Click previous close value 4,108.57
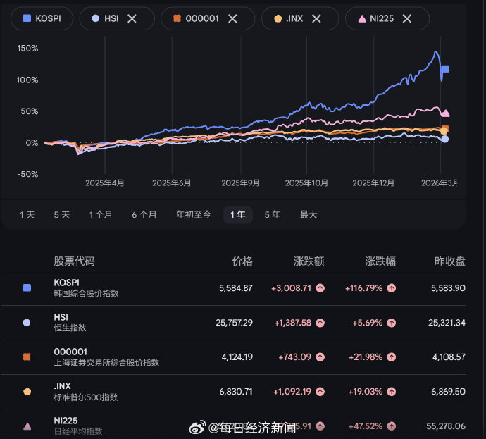This screenshot has width=486, height=439. click(x=449, y=357)
